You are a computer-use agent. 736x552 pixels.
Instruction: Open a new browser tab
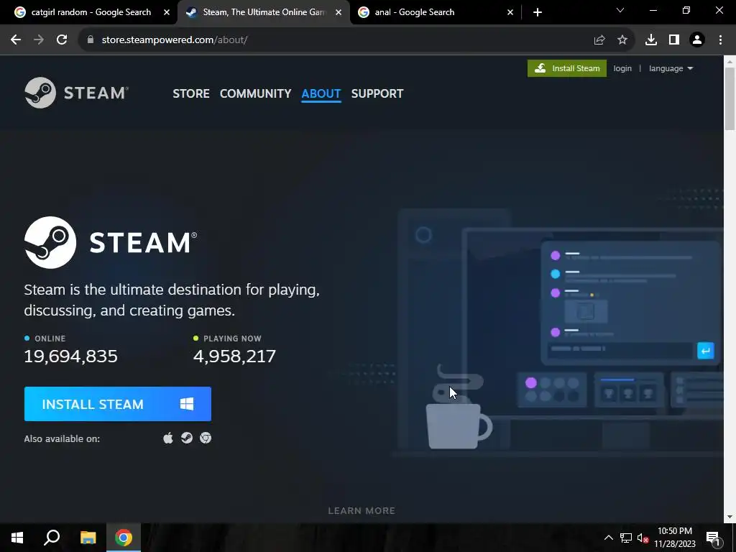[538, 12]
